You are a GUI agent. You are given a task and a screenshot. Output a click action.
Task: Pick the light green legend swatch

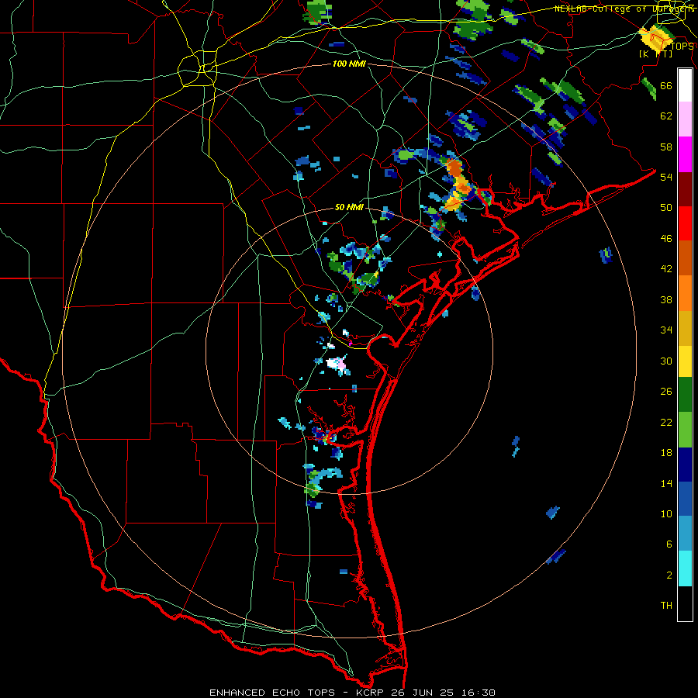point(685,430)
